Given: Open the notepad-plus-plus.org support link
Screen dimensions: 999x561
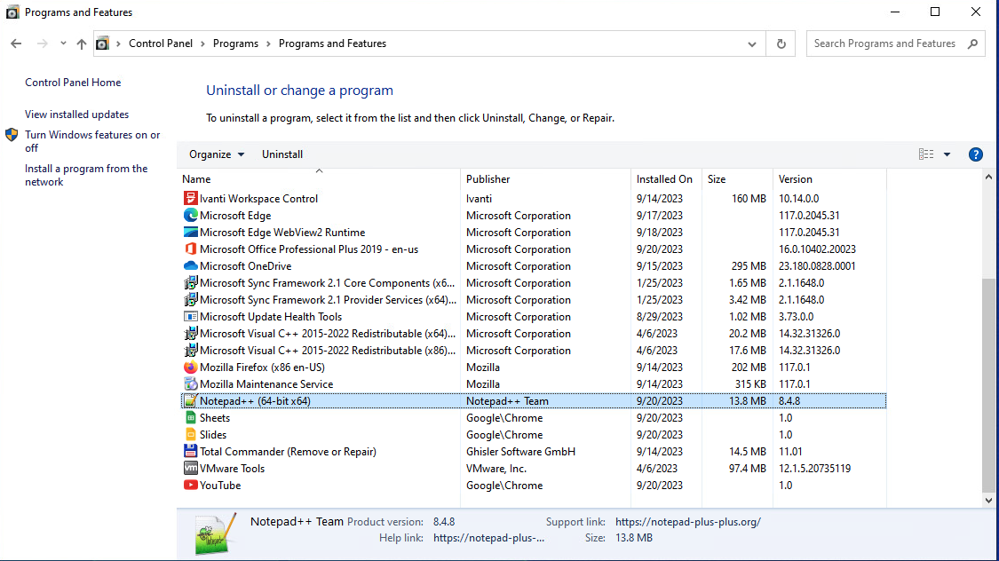Looking at the screenshot, I should (x=688, y=522).
